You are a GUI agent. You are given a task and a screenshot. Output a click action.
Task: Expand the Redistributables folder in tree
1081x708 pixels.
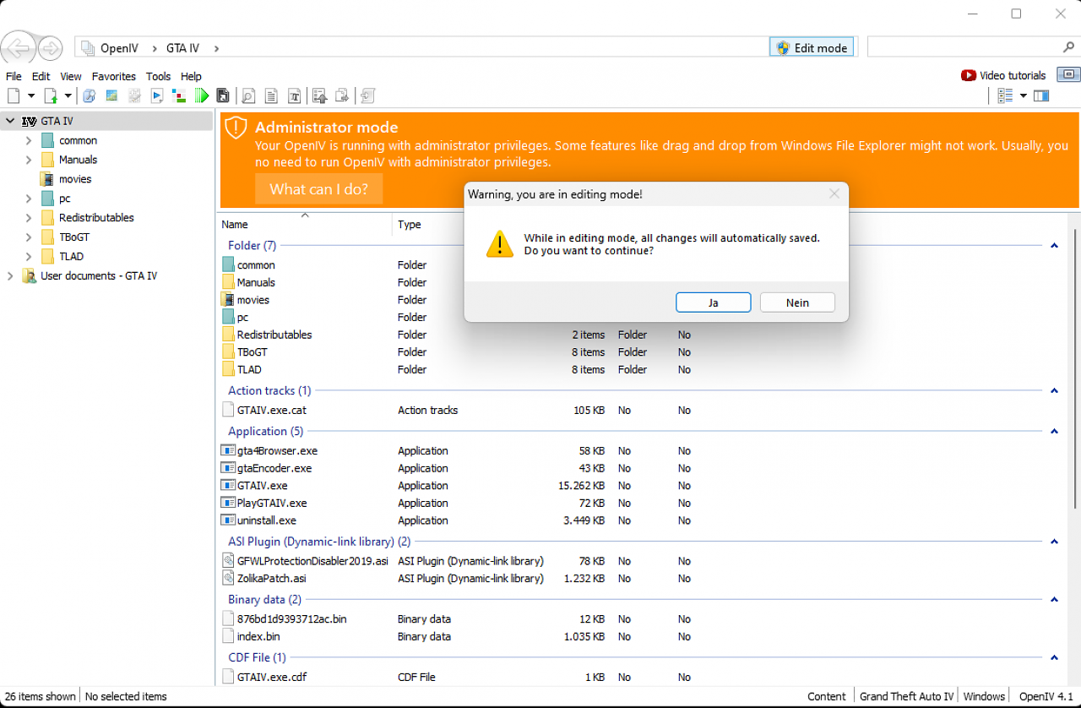coord(29,218)
